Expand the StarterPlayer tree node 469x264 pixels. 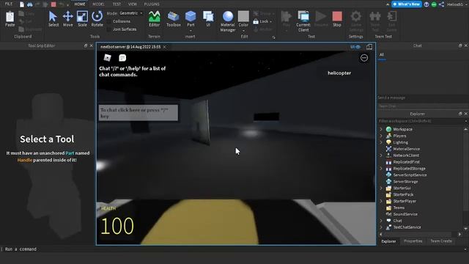381,201
